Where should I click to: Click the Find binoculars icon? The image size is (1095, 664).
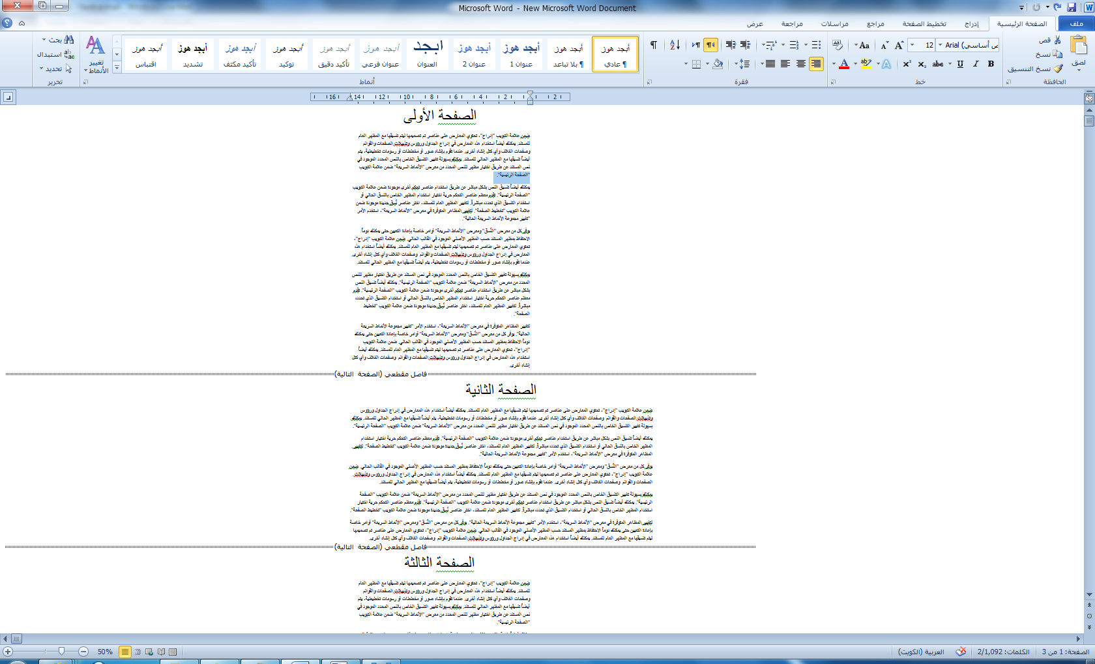coord(69,40)
